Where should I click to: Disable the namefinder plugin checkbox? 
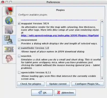click(19, 48)
